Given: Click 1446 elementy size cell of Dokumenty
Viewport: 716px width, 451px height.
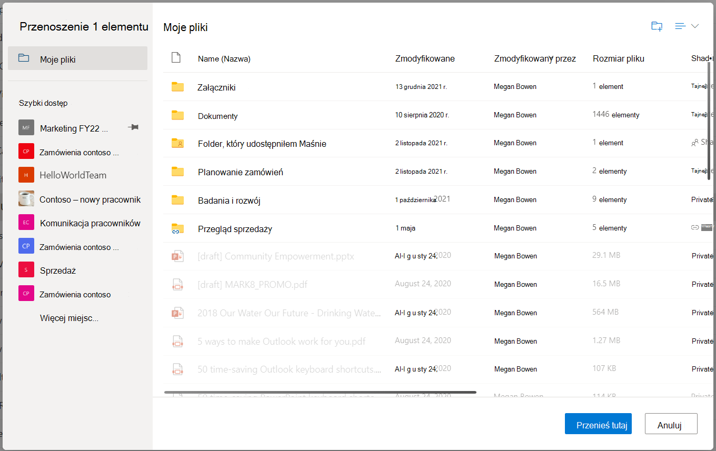Looking at the screenshot, I should [x=616, y=115].
